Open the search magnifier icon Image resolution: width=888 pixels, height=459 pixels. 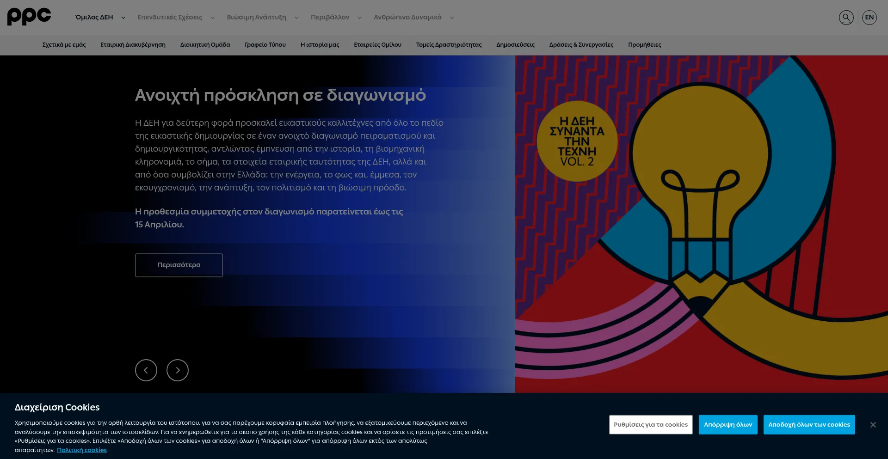846,18
